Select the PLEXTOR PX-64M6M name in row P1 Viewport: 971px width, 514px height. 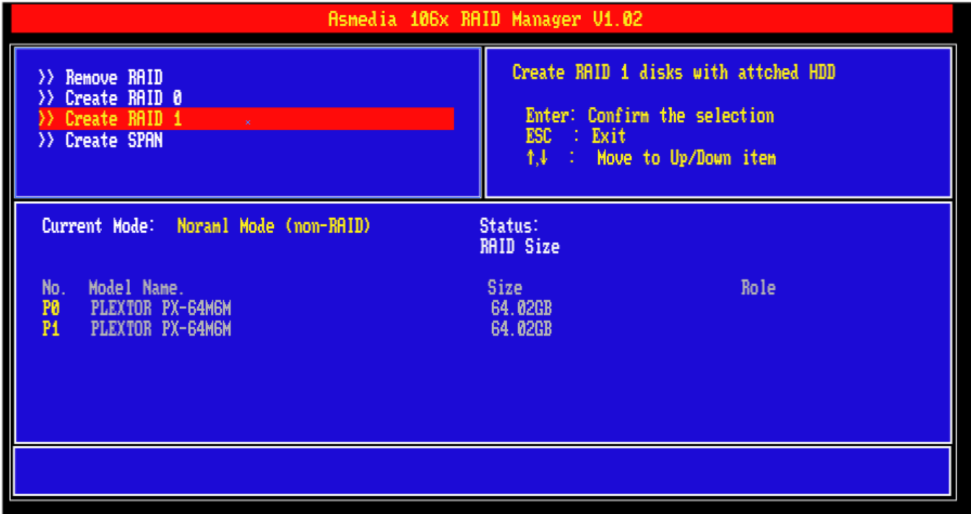[161, 330]
